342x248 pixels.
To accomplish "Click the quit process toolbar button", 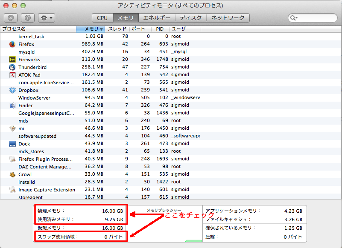I will (x=11, y=18).
